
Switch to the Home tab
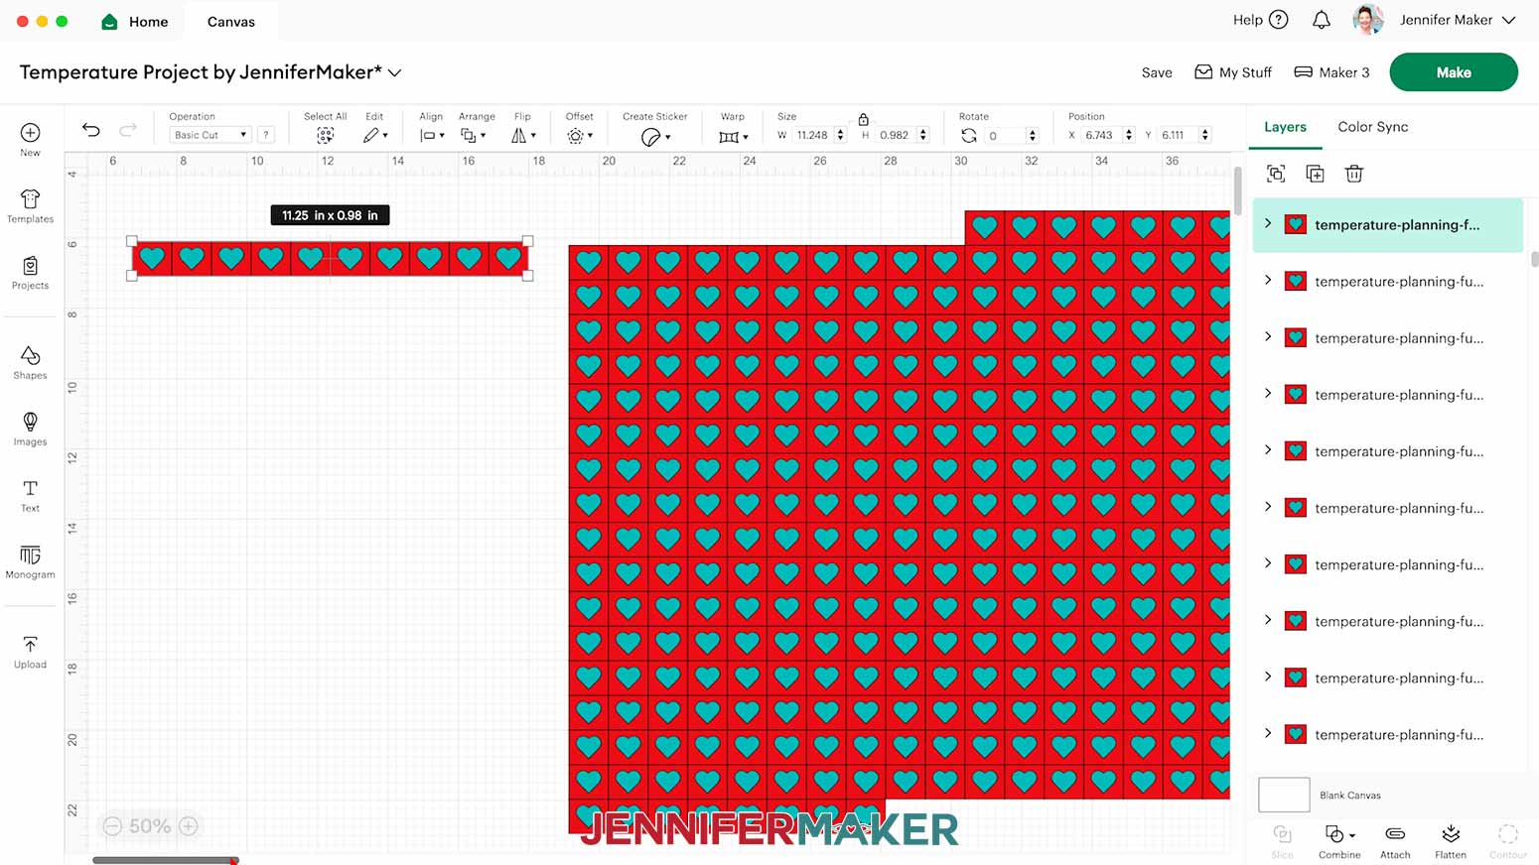pyautogui.click(x=135, y=21)
